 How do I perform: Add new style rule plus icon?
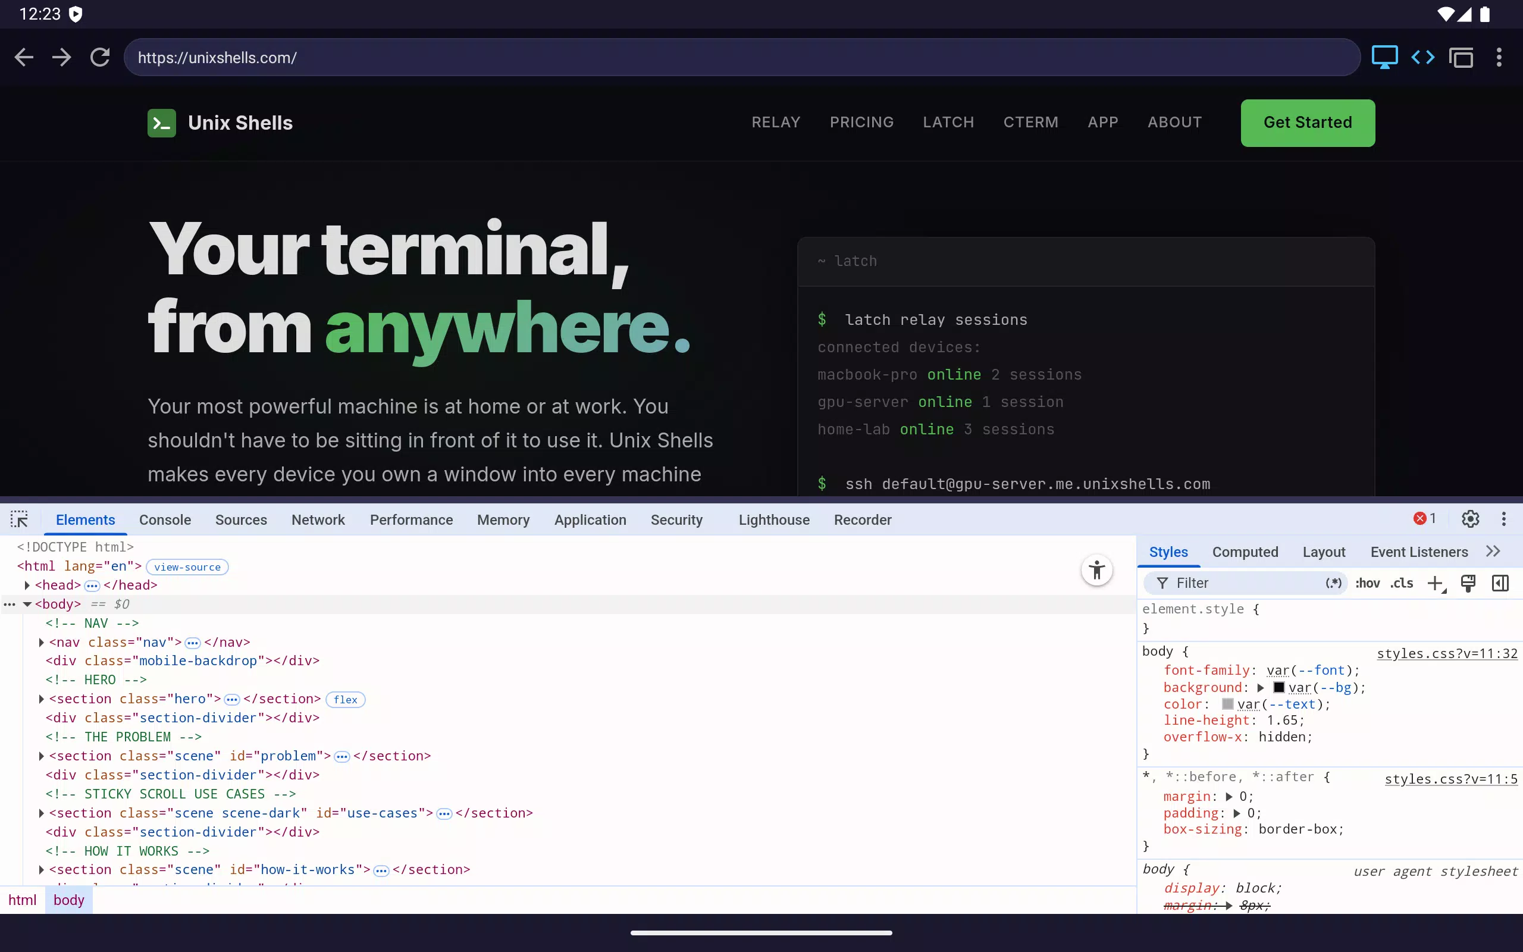pyautogui.click(x=1436, y=584)
